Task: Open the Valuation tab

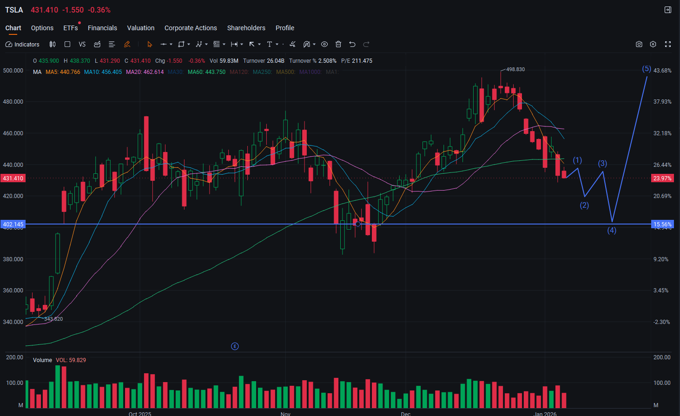Action: [x=141, y=28]
